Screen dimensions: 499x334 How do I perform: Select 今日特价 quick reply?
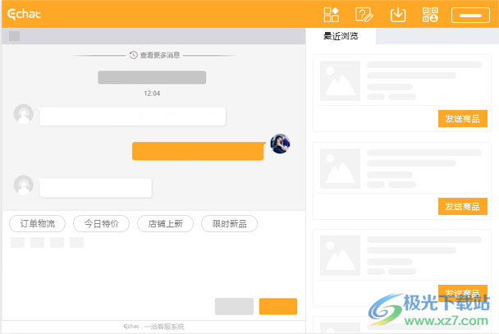tap(102, 223)
